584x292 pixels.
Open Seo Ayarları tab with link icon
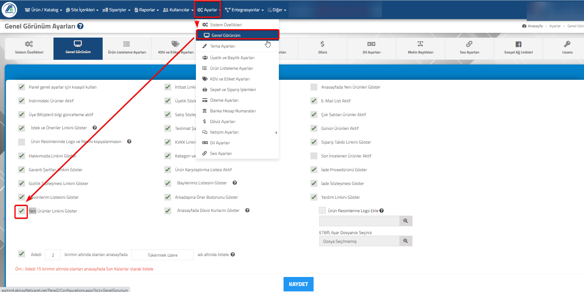469,49
